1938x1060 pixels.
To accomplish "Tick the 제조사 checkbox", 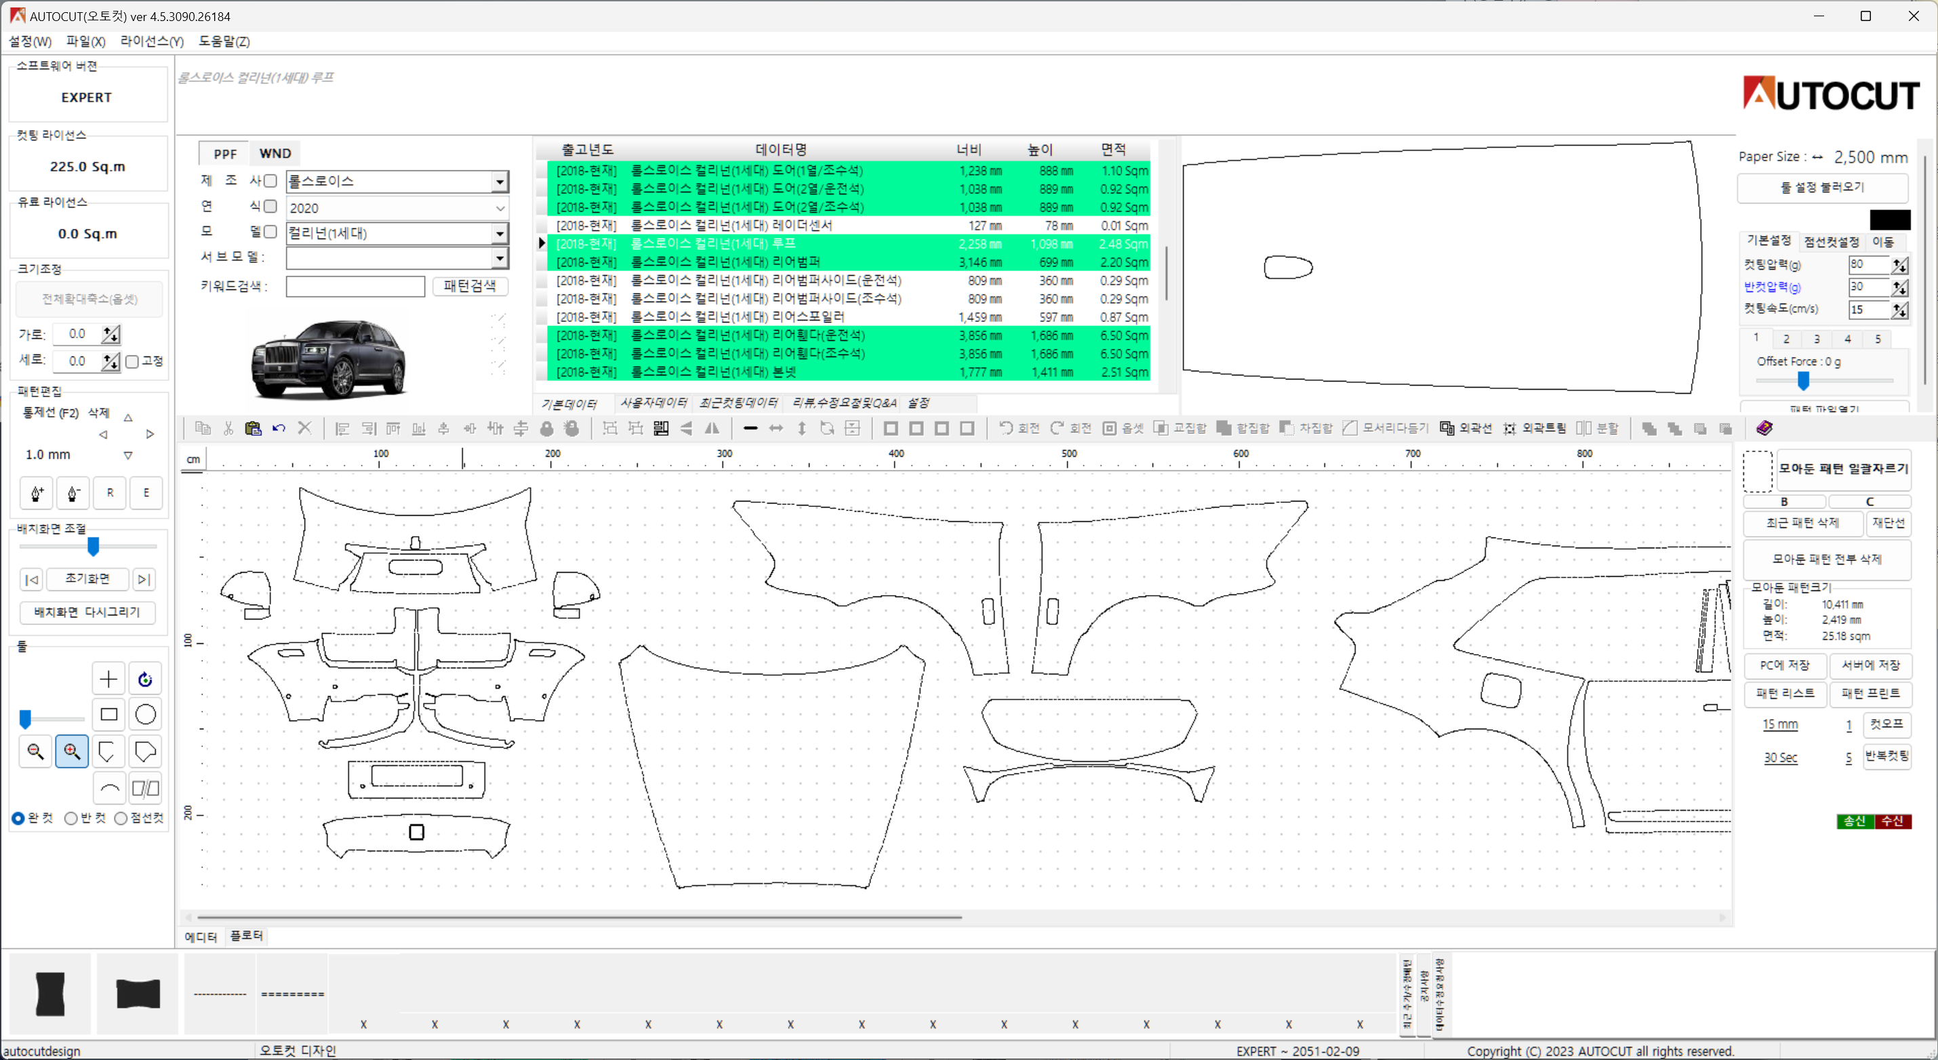I will (x=270, y=180).
